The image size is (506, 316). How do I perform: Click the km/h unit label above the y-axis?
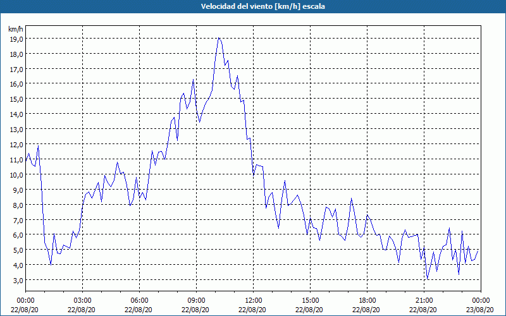(x=16, y=29)
